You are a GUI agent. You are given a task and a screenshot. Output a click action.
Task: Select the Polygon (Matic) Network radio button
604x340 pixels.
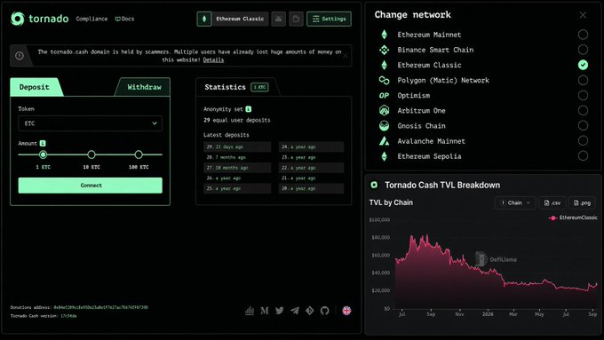(583, 80)
